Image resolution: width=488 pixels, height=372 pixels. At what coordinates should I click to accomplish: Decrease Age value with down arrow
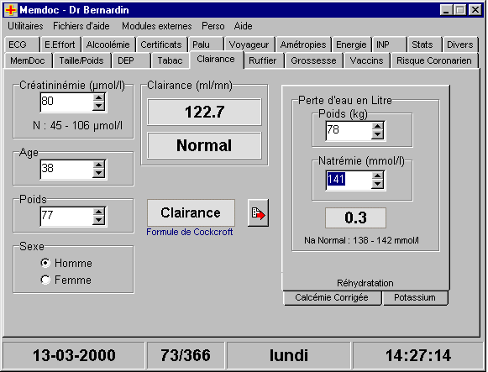(x=98, y=174)
